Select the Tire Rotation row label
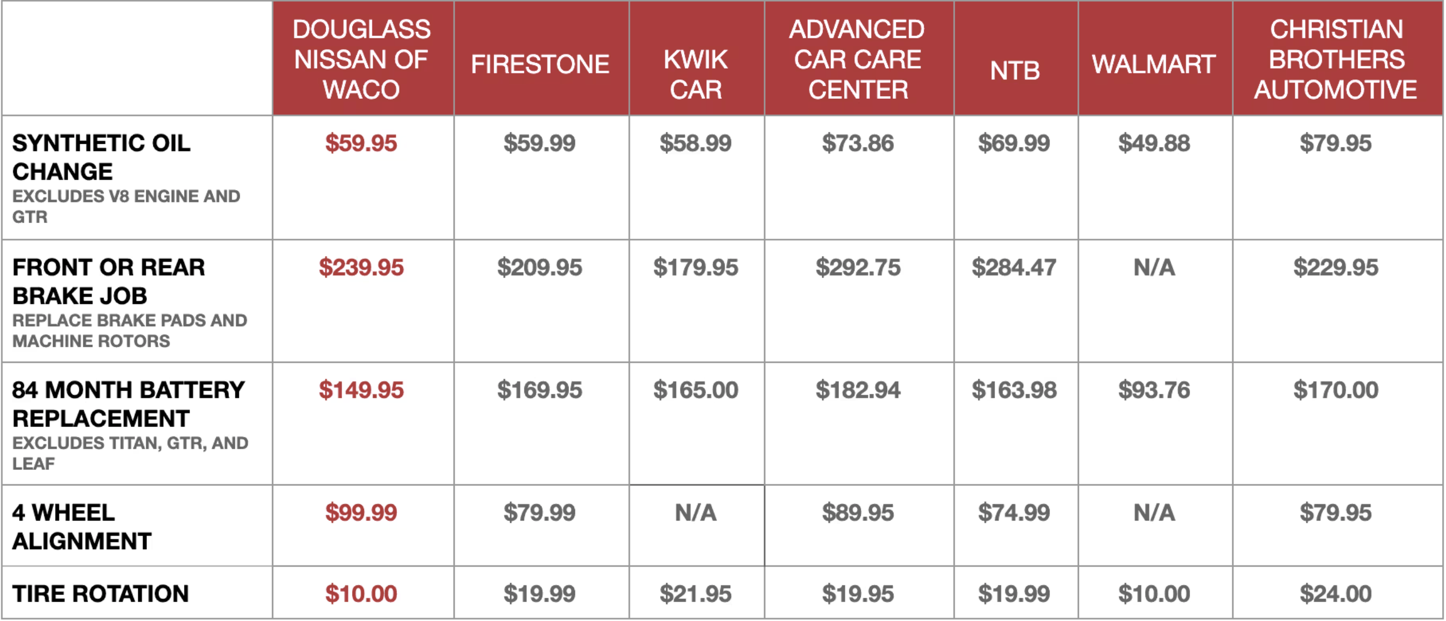This screenshot has width=1446, height=621. (100, 593)
